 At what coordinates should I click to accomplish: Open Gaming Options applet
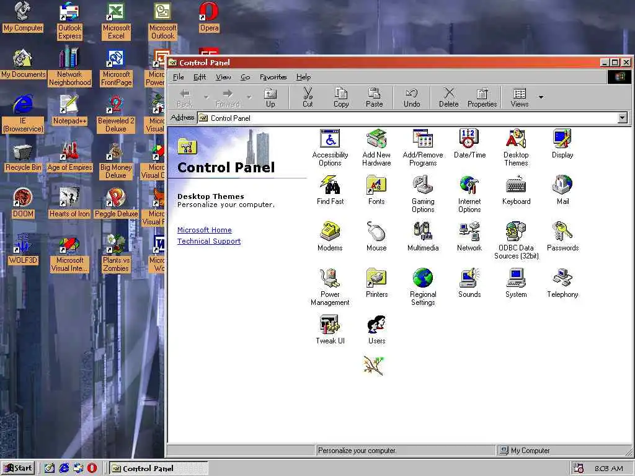423,195
